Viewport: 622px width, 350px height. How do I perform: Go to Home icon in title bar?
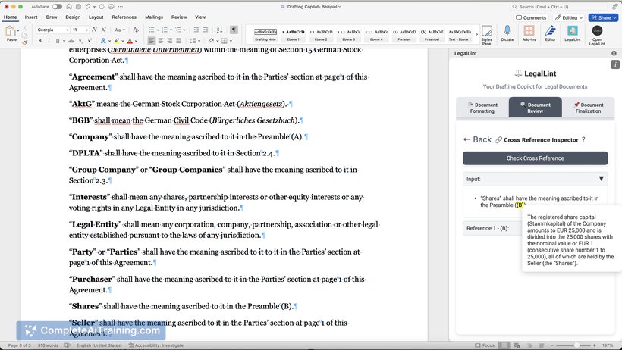click(70, 7)
